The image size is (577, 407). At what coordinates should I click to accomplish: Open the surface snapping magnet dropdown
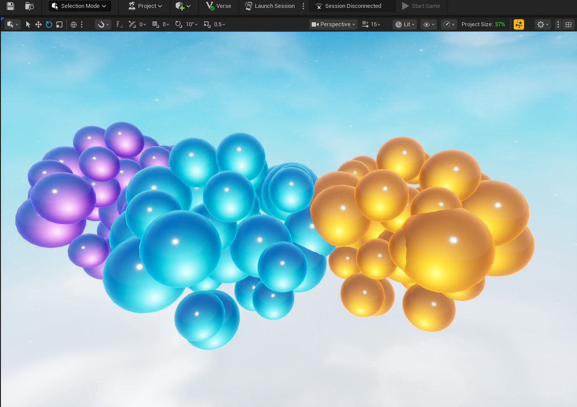coord(103,25)
